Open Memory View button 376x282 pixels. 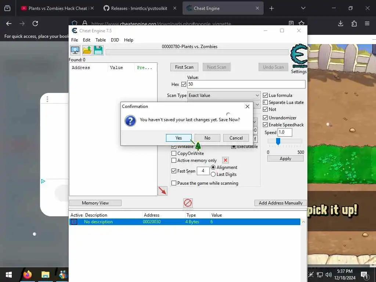(95, 203)
